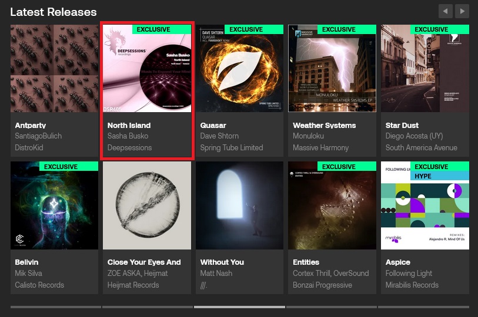Open the Mirabilis Records label
This screenshot has height=317, width=478.
(x=412, y=285)
